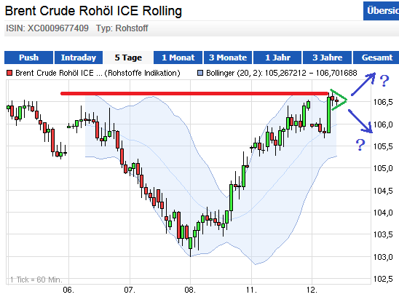This screenshot has height=297, width=399.
Task: Select the 3 Jahre tab
Action: pyautogui.click(x=327, y=58)
